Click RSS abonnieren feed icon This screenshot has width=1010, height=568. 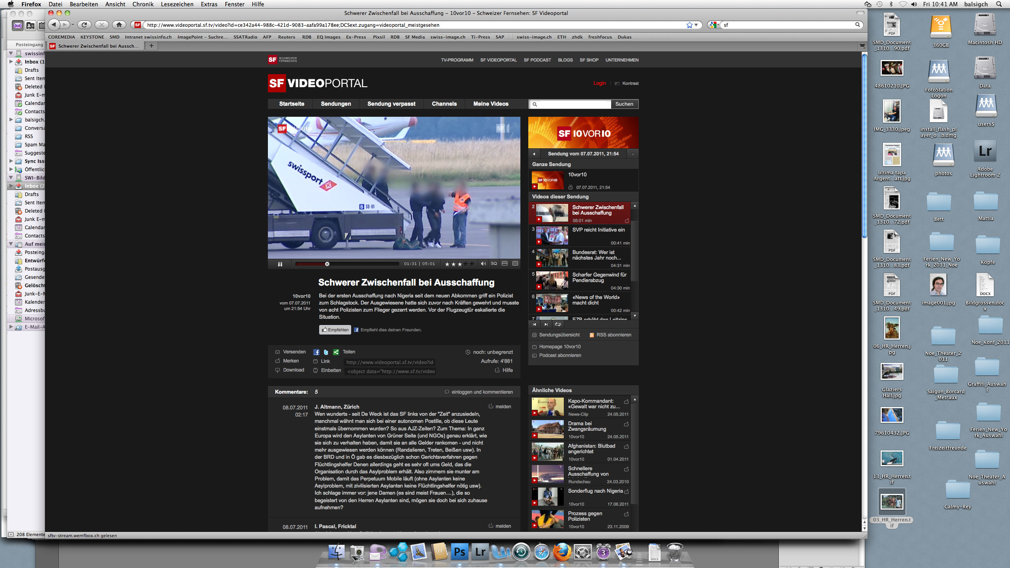(591, 335)
